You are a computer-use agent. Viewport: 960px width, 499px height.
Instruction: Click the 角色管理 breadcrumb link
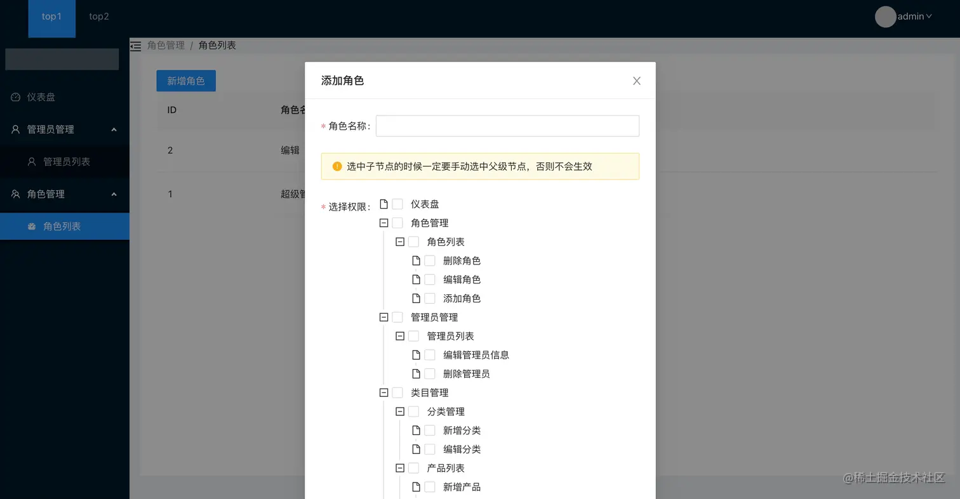click(166, 46)
